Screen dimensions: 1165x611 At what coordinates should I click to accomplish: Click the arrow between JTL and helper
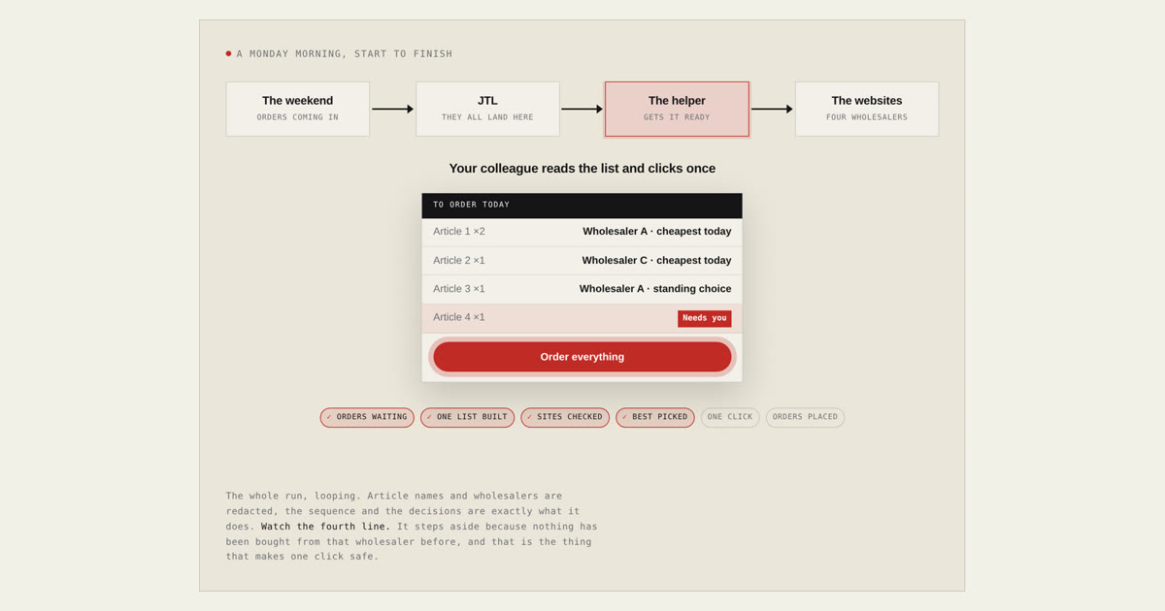coord(582,109)
